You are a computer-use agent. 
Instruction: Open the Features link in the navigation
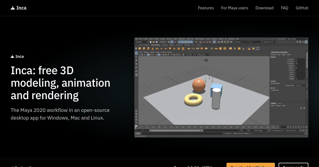[x=206, y=8]
